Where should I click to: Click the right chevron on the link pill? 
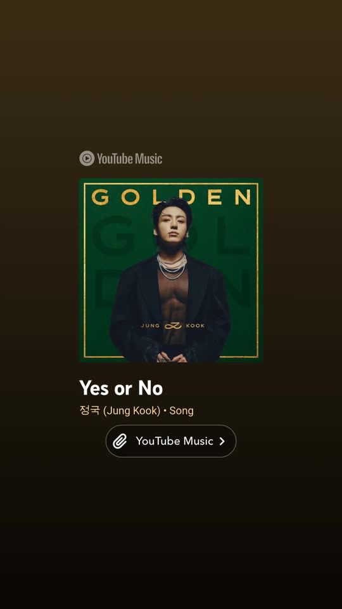tap(222, 442)
